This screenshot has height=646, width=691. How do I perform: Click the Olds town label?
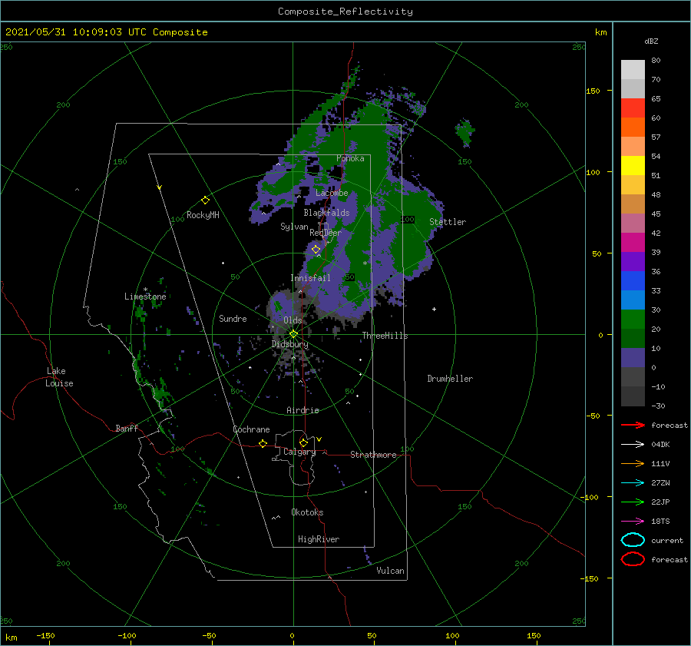pos(293,320)
